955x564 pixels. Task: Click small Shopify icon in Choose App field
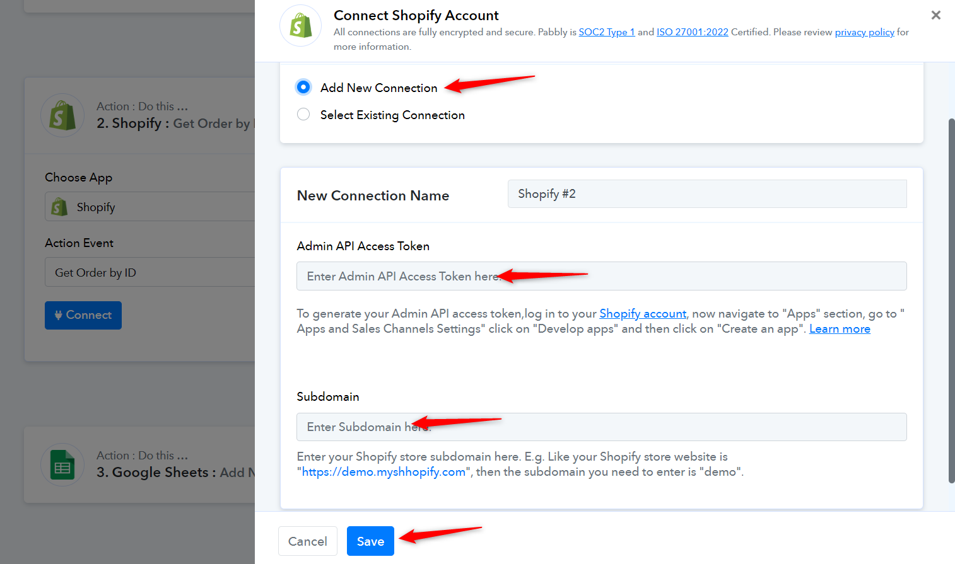[x=59, y=207]
